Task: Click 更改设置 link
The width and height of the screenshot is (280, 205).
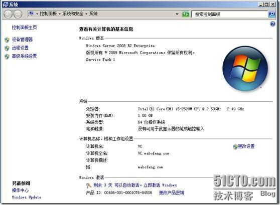Action: point(246,146)
